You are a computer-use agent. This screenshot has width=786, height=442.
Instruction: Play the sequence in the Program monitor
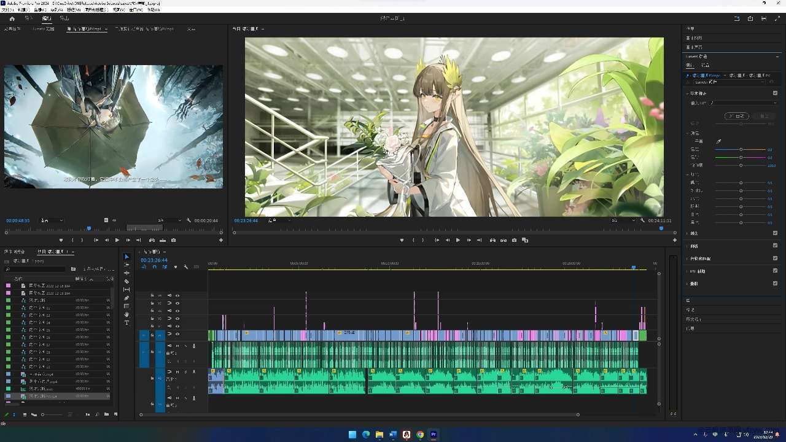pyautogui.click(x=457, y=240)
